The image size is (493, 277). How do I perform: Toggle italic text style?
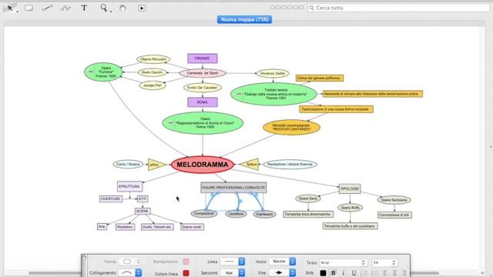coord(344,272)
